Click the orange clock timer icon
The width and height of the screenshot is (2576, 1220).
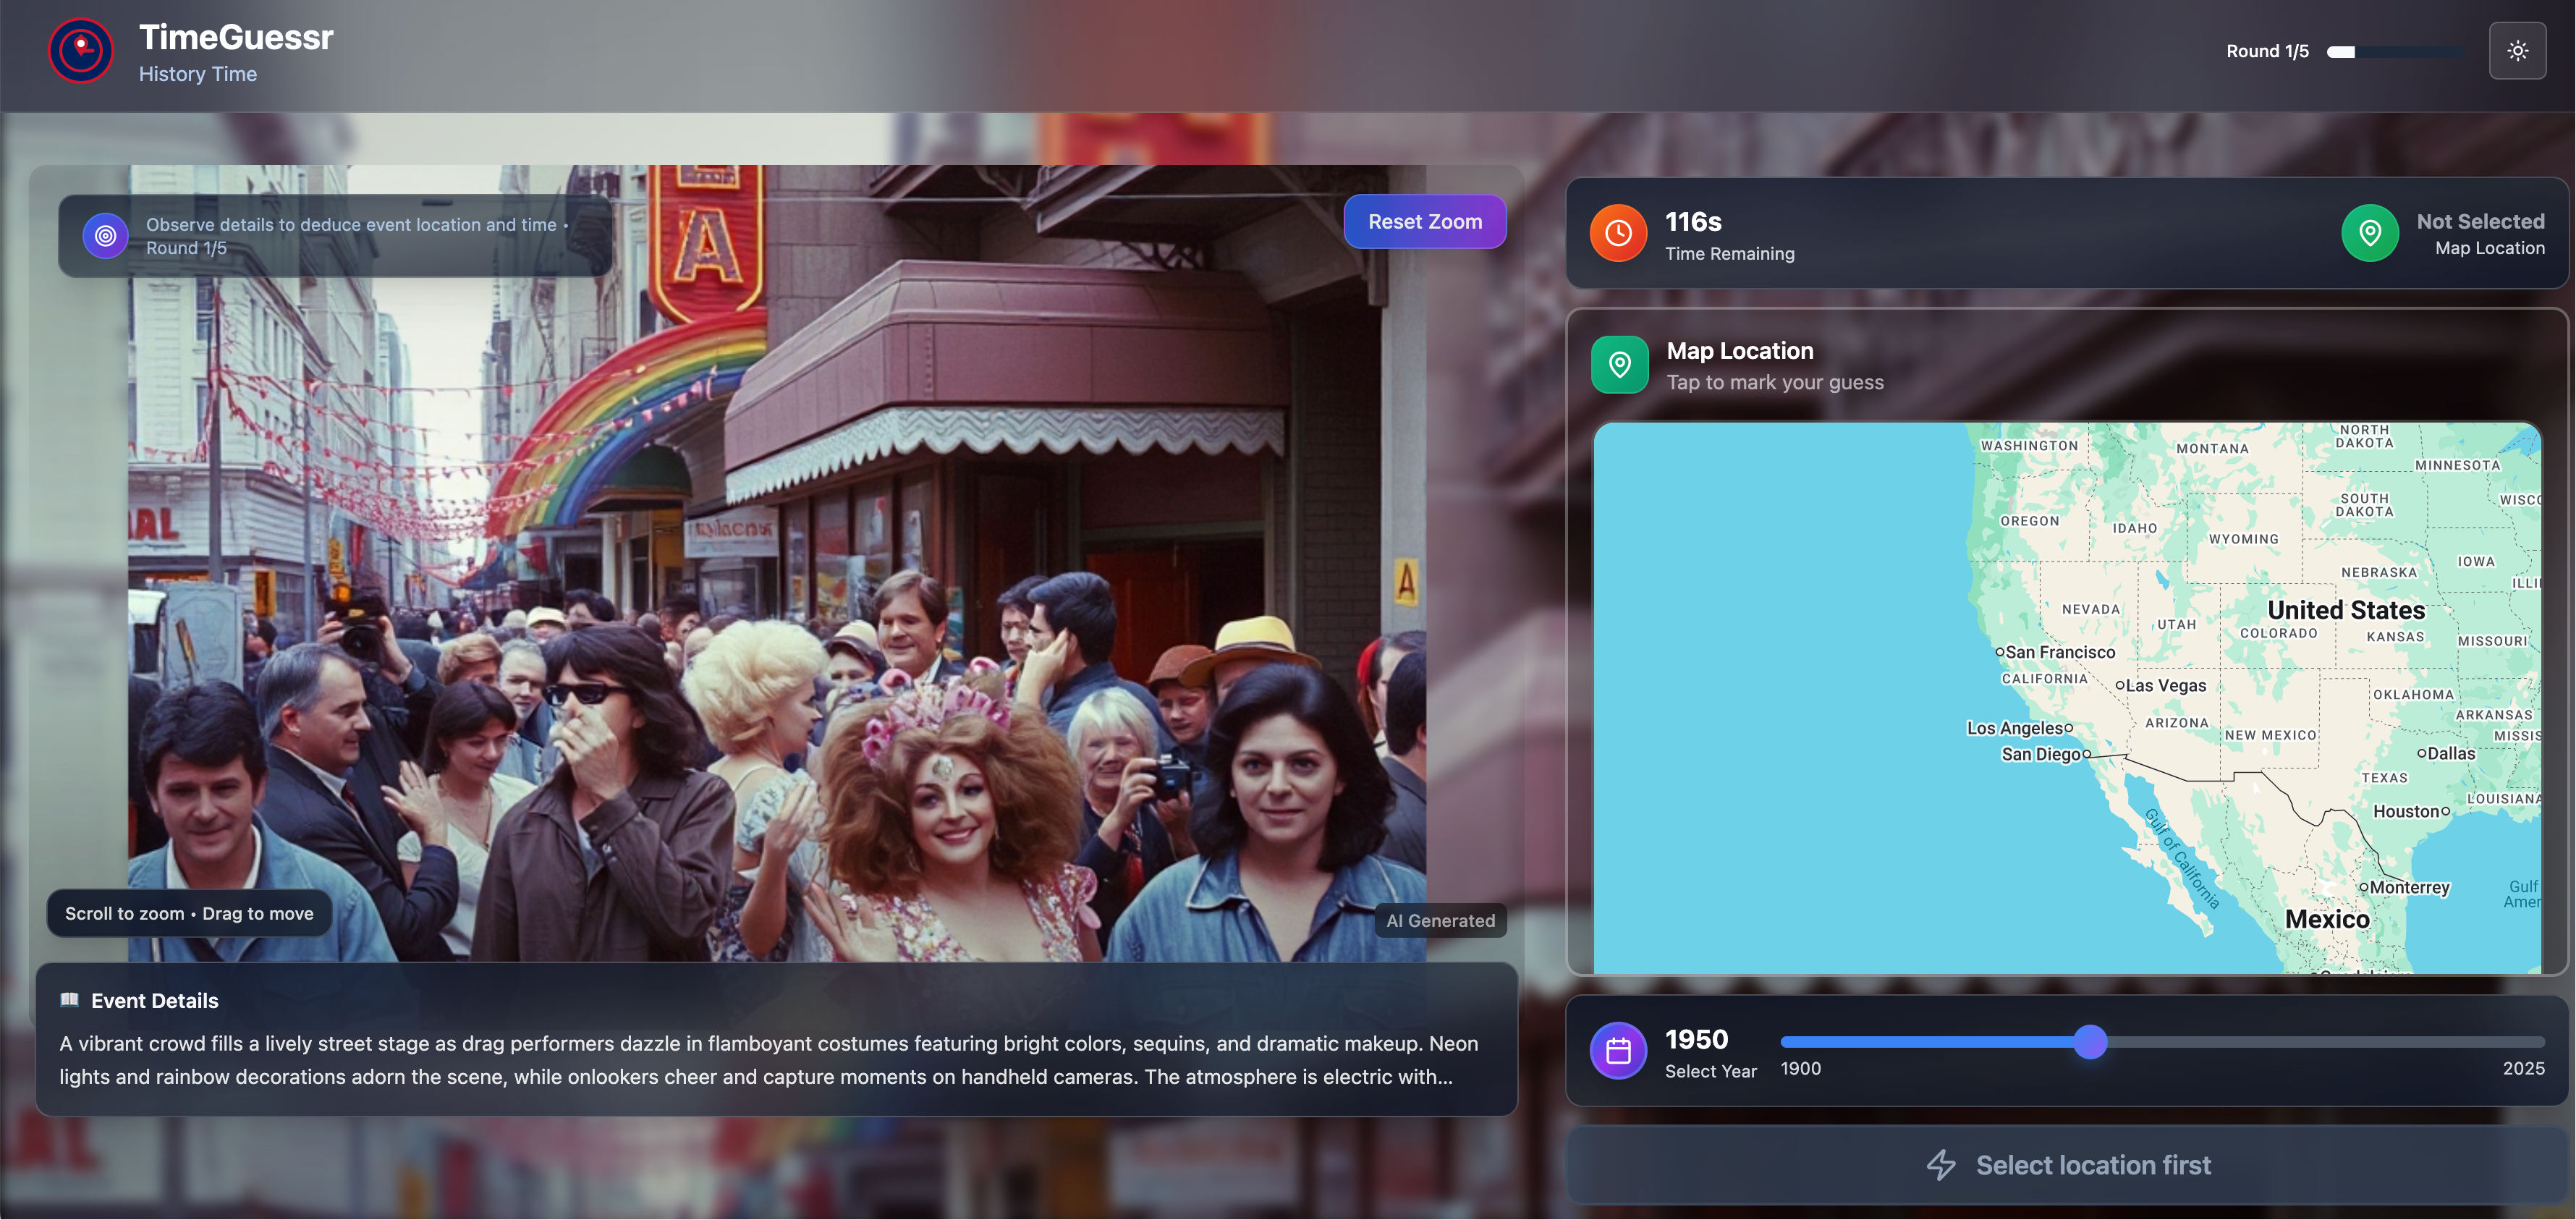[1618, 233]
